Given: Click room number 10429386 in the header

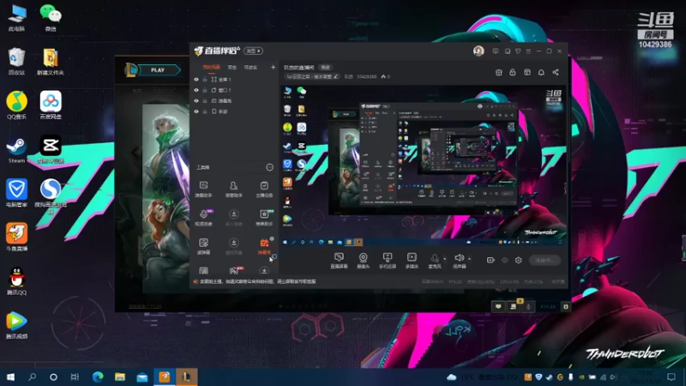Looking at the screenshot, I should point(366,76).
